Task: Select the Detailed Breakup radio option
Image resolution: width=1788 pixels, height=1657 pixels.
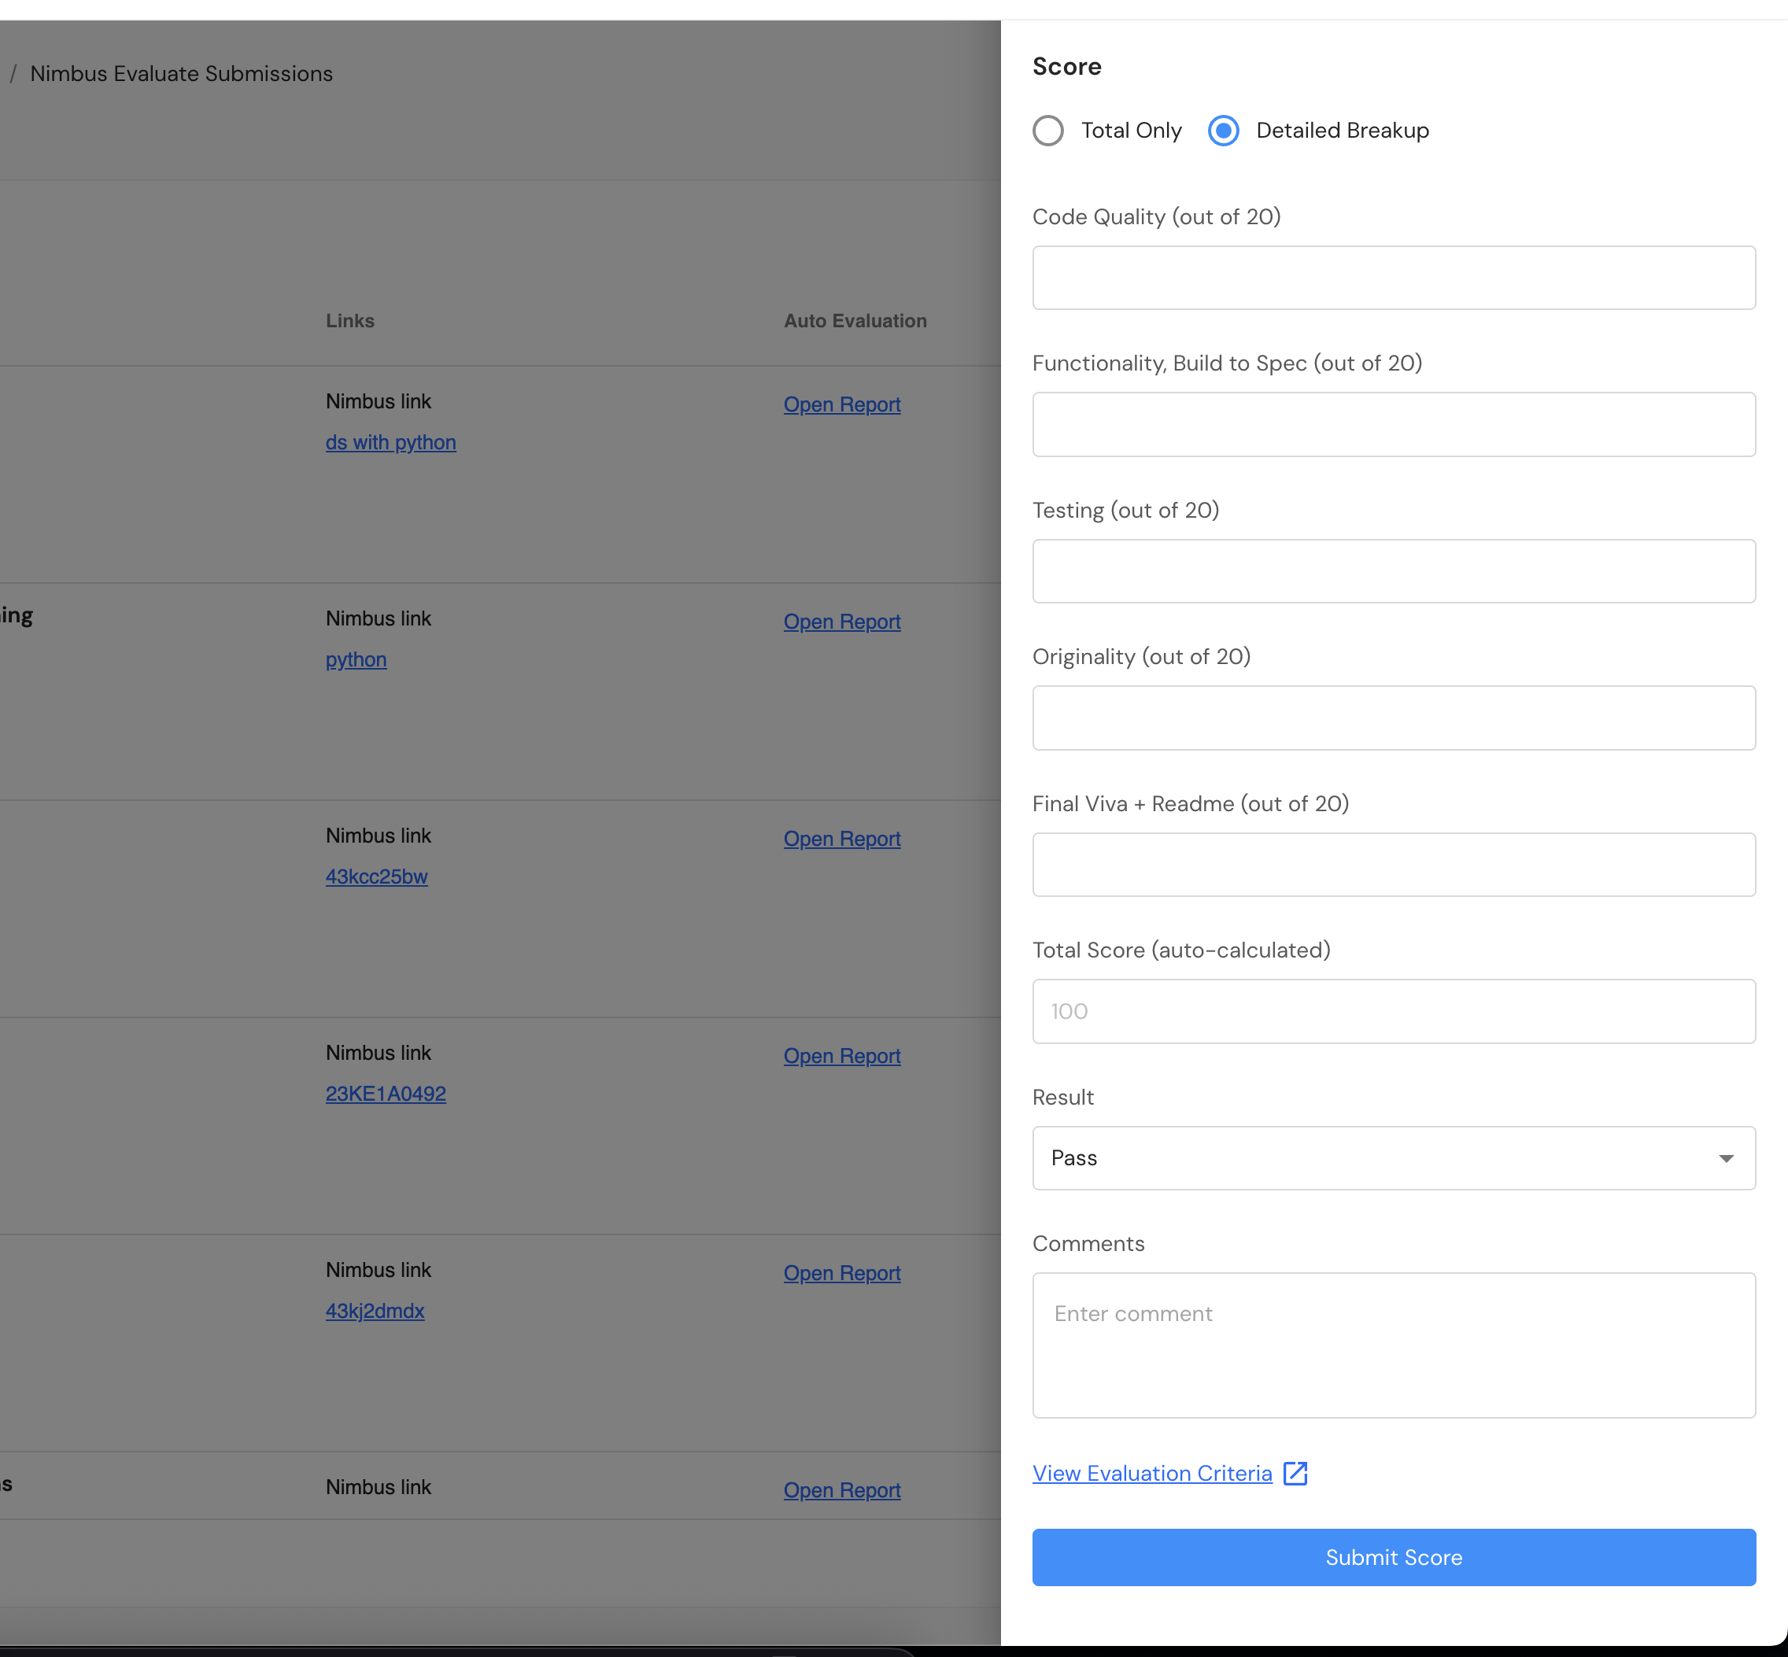Action: (x=1223, y=131)
